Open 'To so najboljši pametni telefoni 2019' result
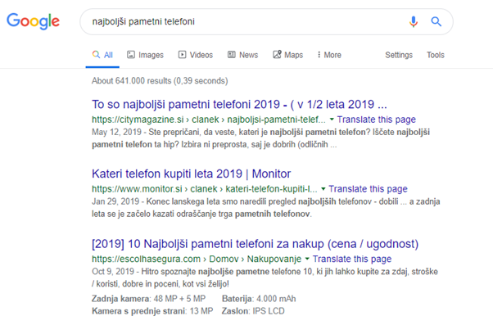Viewport: 493px width, 325px height. click(x=239, y=104)
